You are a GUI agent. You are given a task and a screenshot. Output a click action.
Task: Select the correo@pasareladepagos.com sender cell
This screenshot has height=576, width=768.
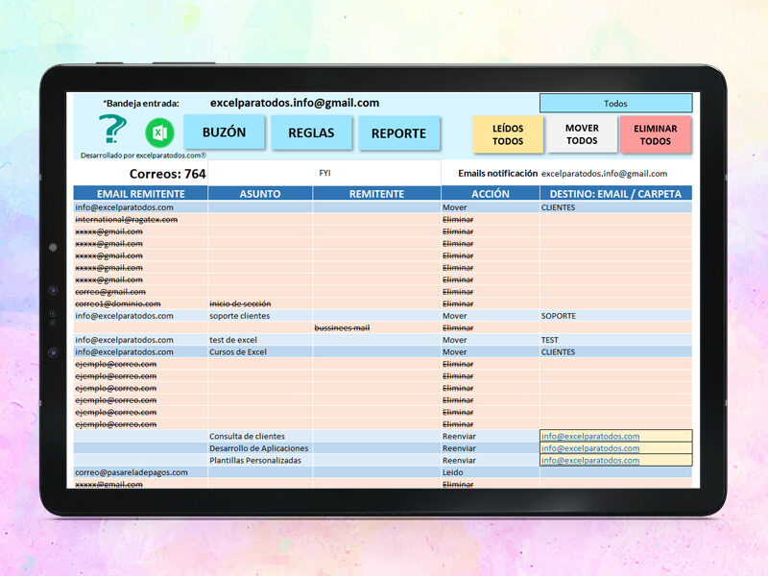click(140, 472)
